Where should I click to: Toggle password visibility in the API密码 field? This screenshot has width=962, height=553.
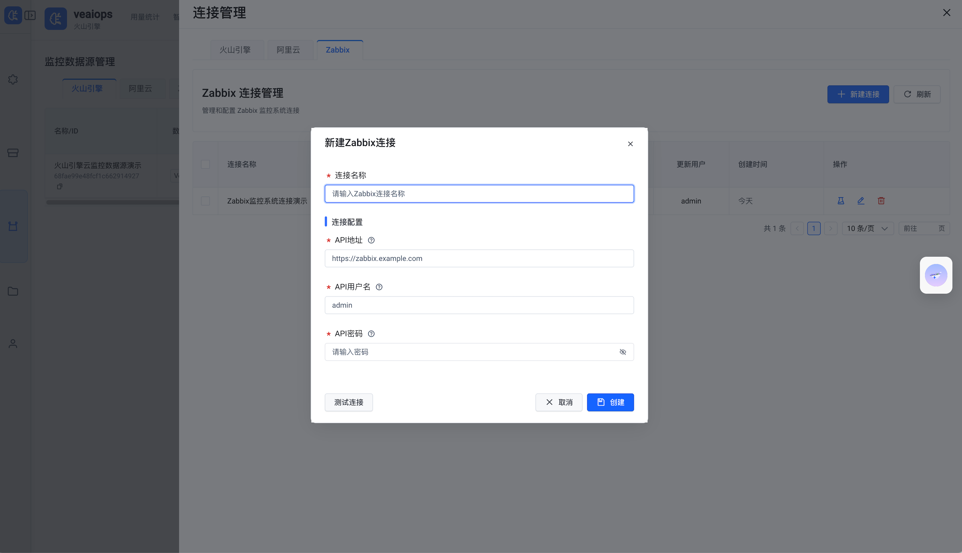[623, 352]
